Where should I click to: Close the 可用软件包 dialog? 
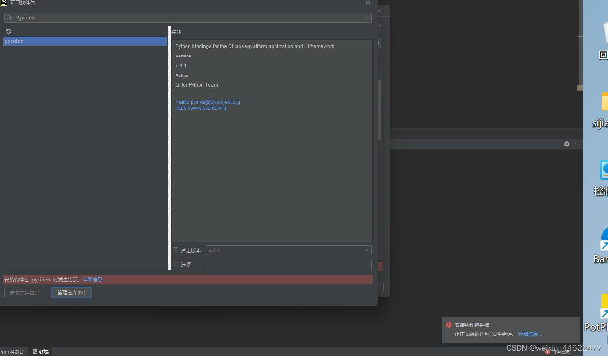point(368,3)
